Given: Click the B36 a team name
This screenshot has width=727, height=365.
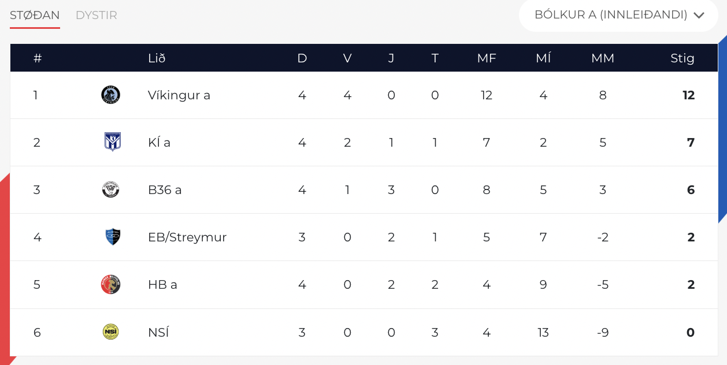Looking at the screenshot, I should [x=165, y=190].
